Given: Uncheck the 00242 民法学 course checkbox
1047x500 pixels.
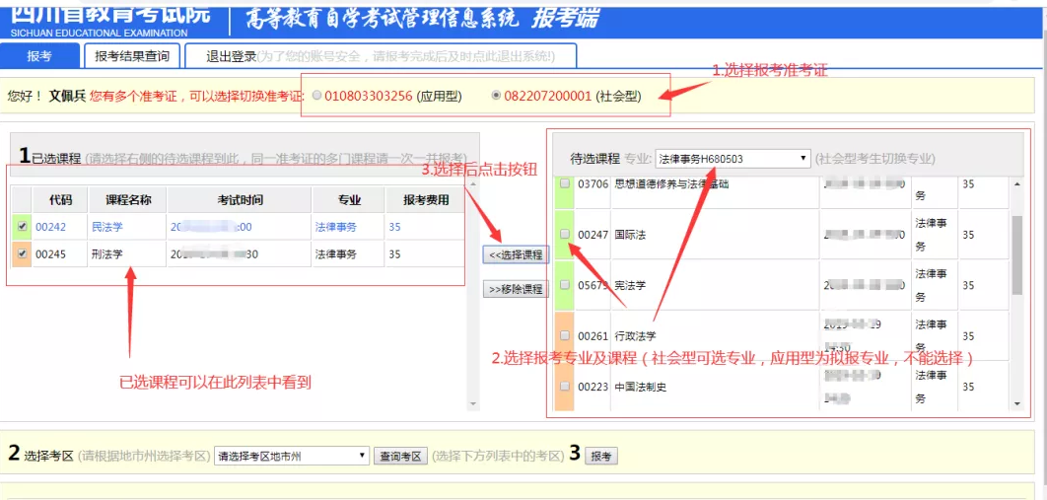Looking at the screenshot, I should pos(22,227).
